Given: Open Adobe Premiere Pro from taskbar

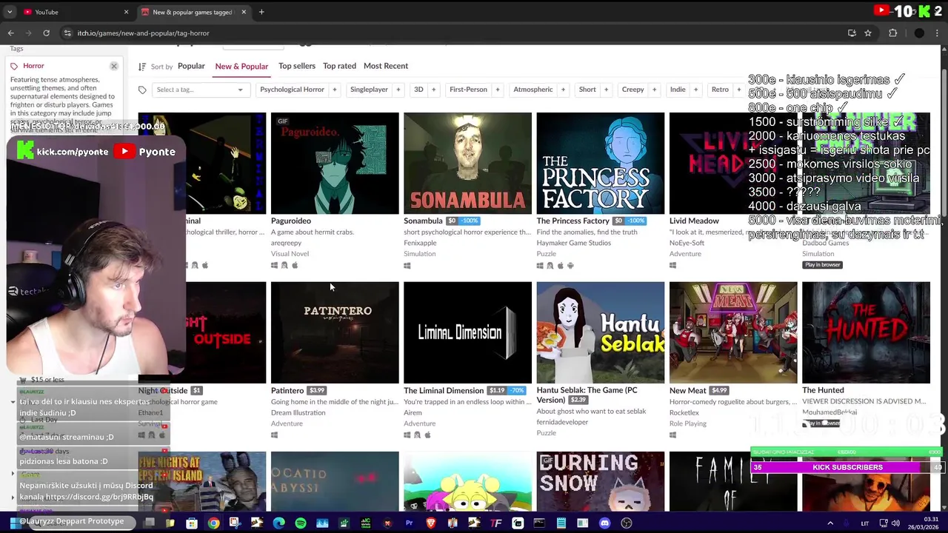Looking at the screenshot, I should [409, 523].
